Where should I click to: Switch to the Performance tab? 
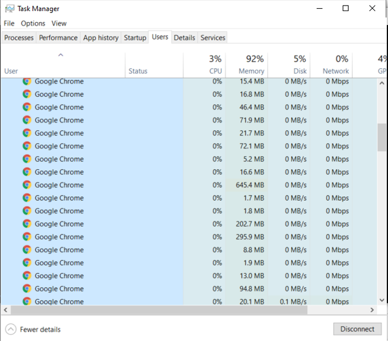(58, 38)
